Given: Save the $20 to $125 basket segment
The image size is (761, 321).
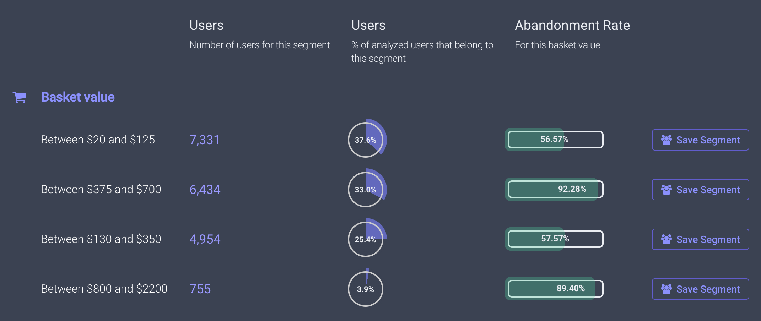Looking at the screenshot, I should point(700,140).
